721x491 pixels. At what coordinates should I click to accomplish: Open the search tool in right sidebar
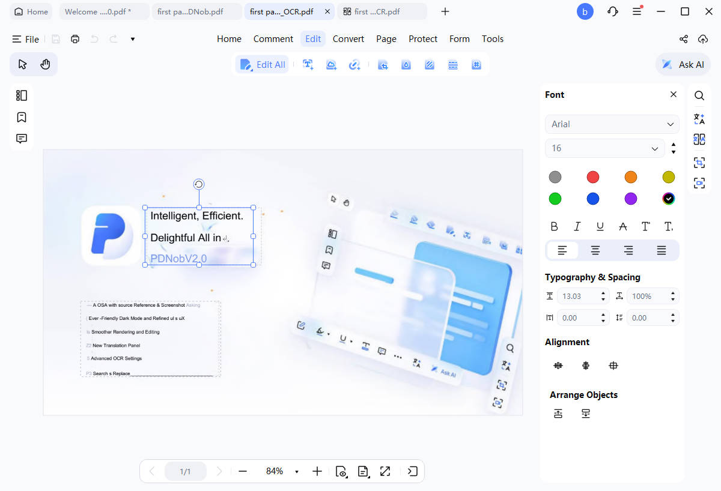pyautogui.click(x=699, y=95)
